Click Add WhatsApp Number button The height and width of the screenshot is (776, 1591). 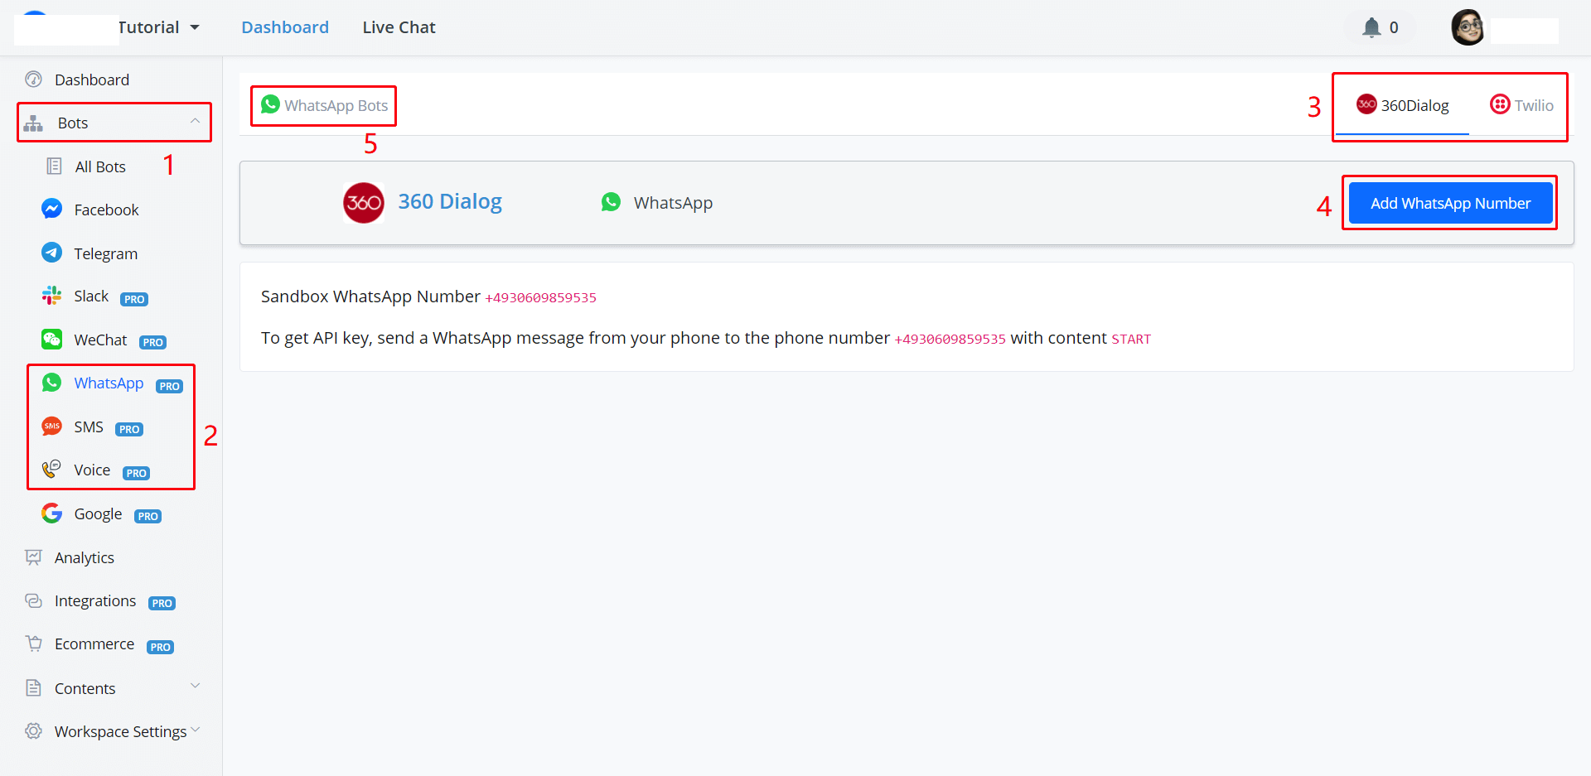tap(1450, 203)
